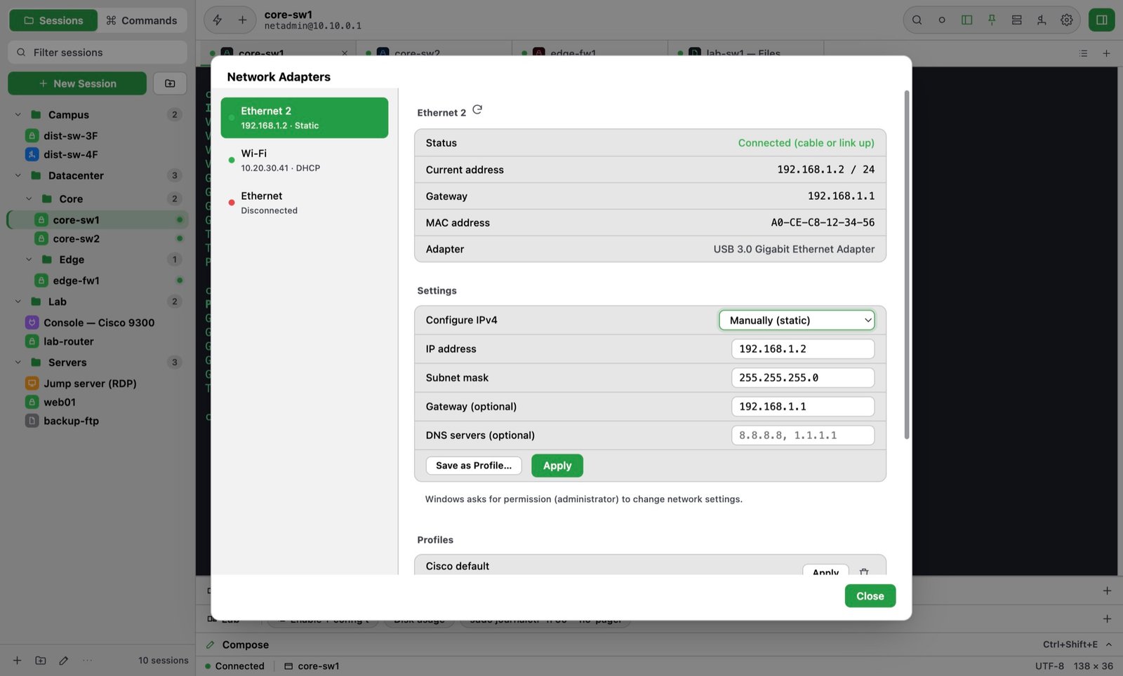The height and width of the screenshot is (676, 1123).
Task: Click the stacked panels icon in toolbar
Action: (1016, 20)
